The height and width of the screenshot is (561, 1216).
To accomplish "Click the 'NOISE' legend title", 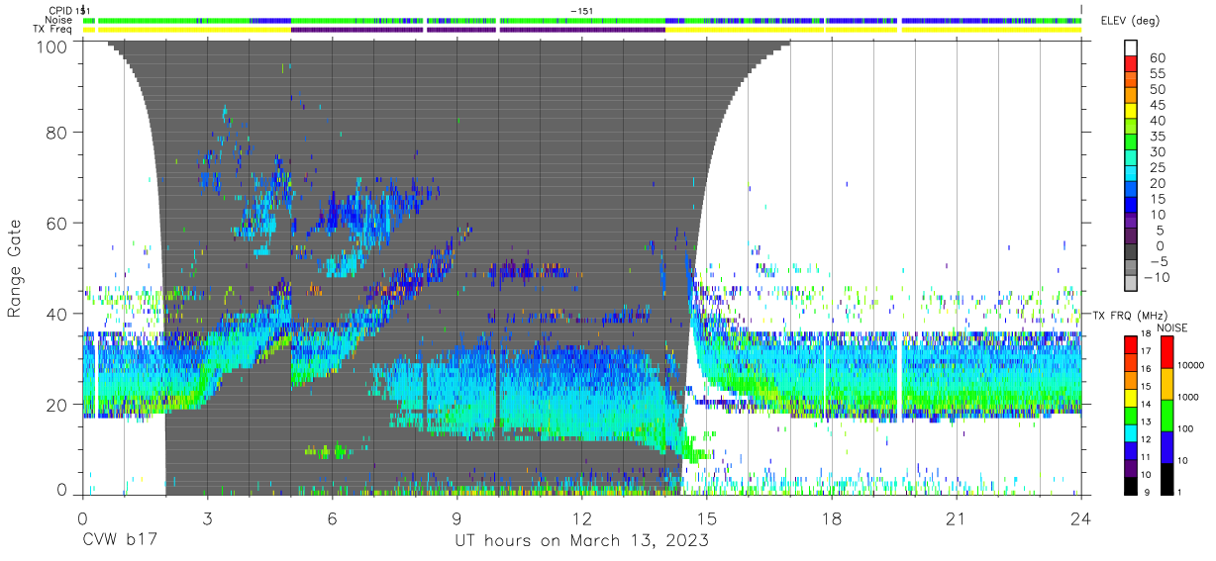I will pos(1170,327).
